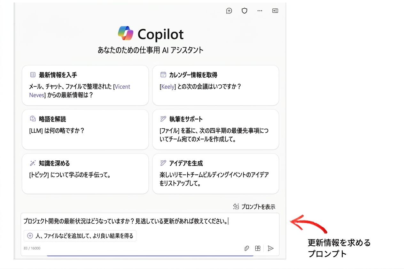The height and width of the screenshot is (269, 404).
Task: Click the list icon beside 最新情報を入手
Action: (x=33, y=75)
